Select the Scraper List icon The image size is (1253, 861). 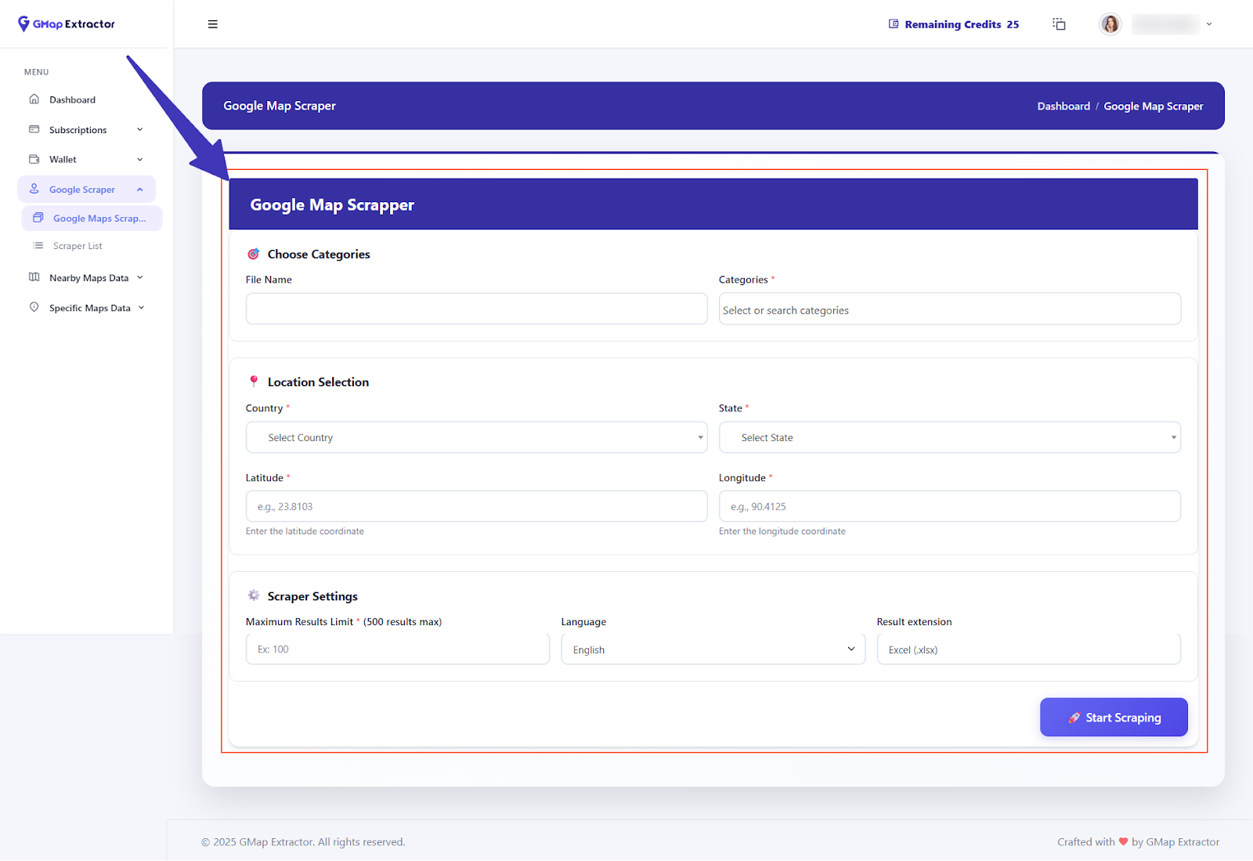(x=38, y=245)
